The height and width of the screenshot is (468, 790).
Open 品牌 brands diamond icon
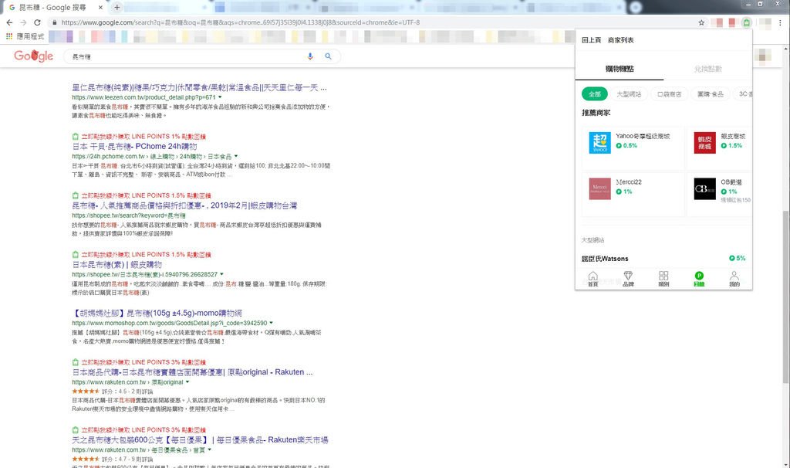click(x=628, y=279)
